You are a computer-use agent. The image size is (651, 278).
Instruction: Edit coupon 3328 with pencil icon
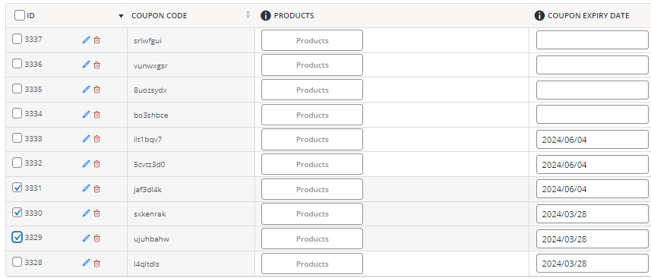pos(86,263)
